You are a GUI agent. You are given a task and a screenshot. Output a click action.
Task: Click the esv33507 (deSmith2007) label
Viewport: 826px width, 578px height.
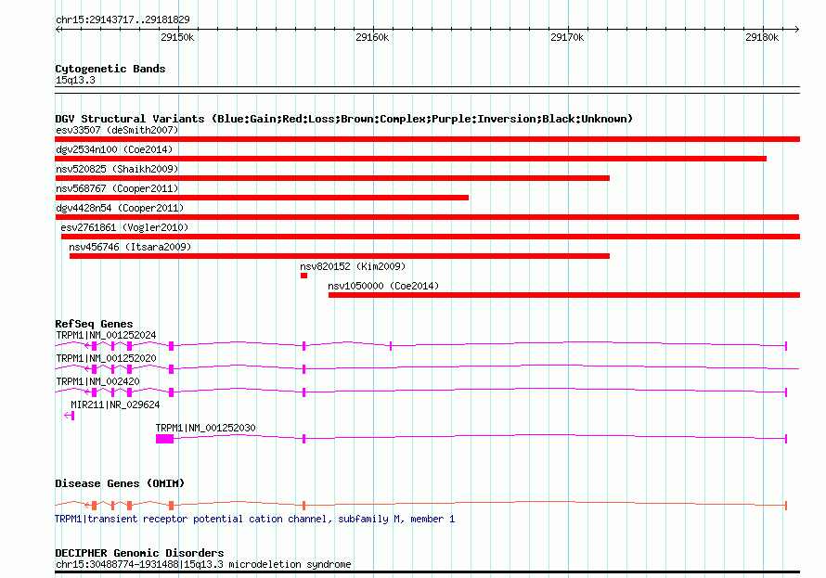pyautogui.click(x=117, y=130)
